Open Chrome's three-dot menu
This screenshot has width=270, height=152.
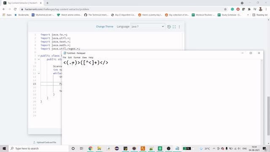point(266,9)
